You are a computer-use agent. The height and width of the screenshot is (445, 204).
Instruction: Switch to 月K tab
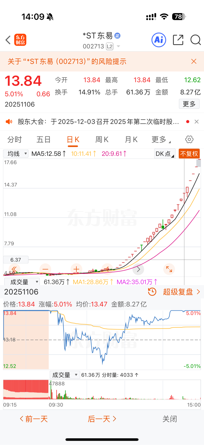[131, 139]
